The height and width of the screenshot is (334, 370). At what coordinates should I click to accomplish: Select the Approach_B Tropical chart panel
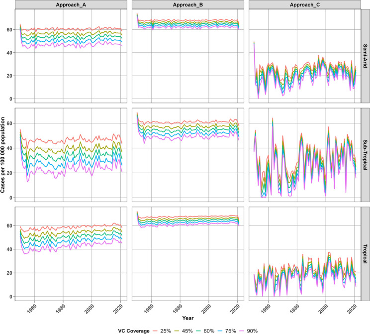[188, 254]
